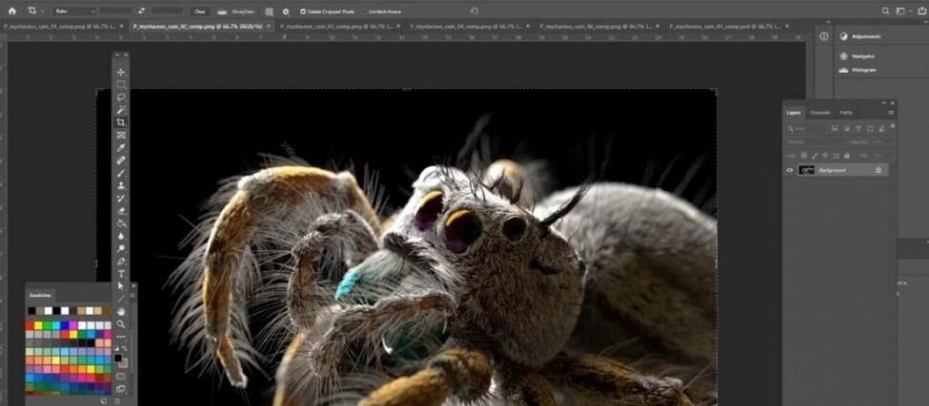
Task: Click the Straighten button
Action: (x=237, y=11)
